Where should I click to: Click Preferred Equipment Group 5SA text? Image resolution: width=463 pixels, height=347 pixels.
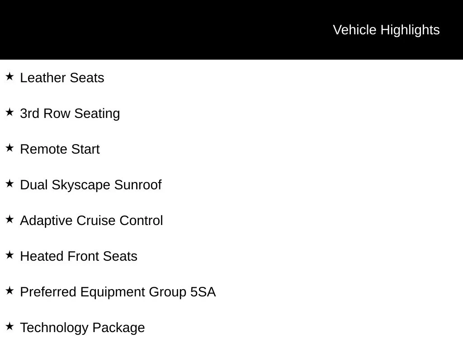[x=118, y=292]
